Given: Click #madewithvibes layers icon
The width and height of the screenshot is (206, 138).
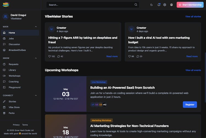Looking at the screenshot, I should pyautogui.click(x=4, y=50).
